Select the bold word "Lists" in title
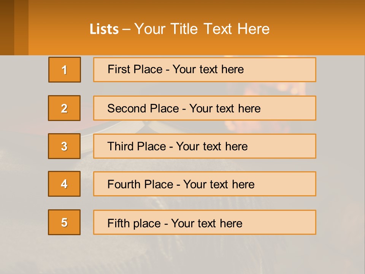The height and width of the screenshot is (274, 365). point(104,29)
